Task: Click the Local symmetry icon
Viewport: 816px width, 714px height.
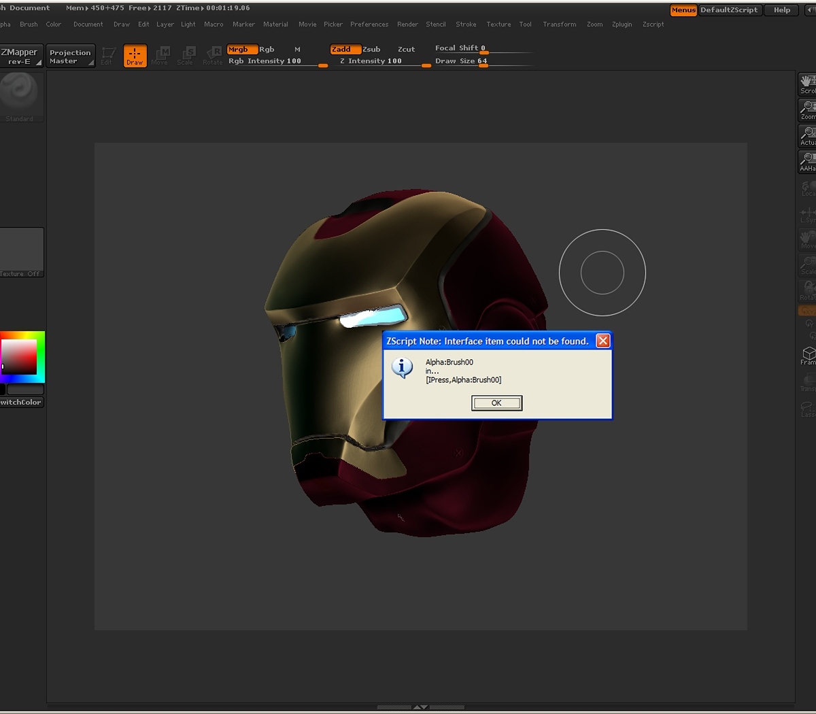Action: click(808, 188)
